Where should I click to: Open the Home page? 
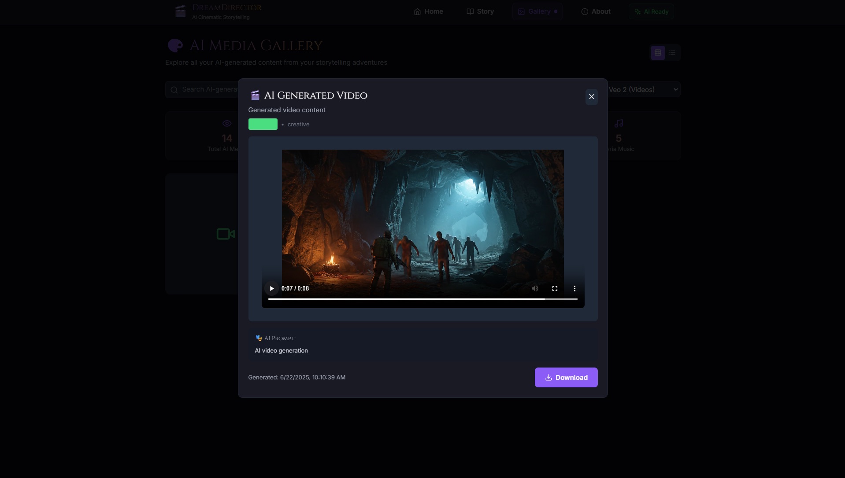tap(429, 11)
